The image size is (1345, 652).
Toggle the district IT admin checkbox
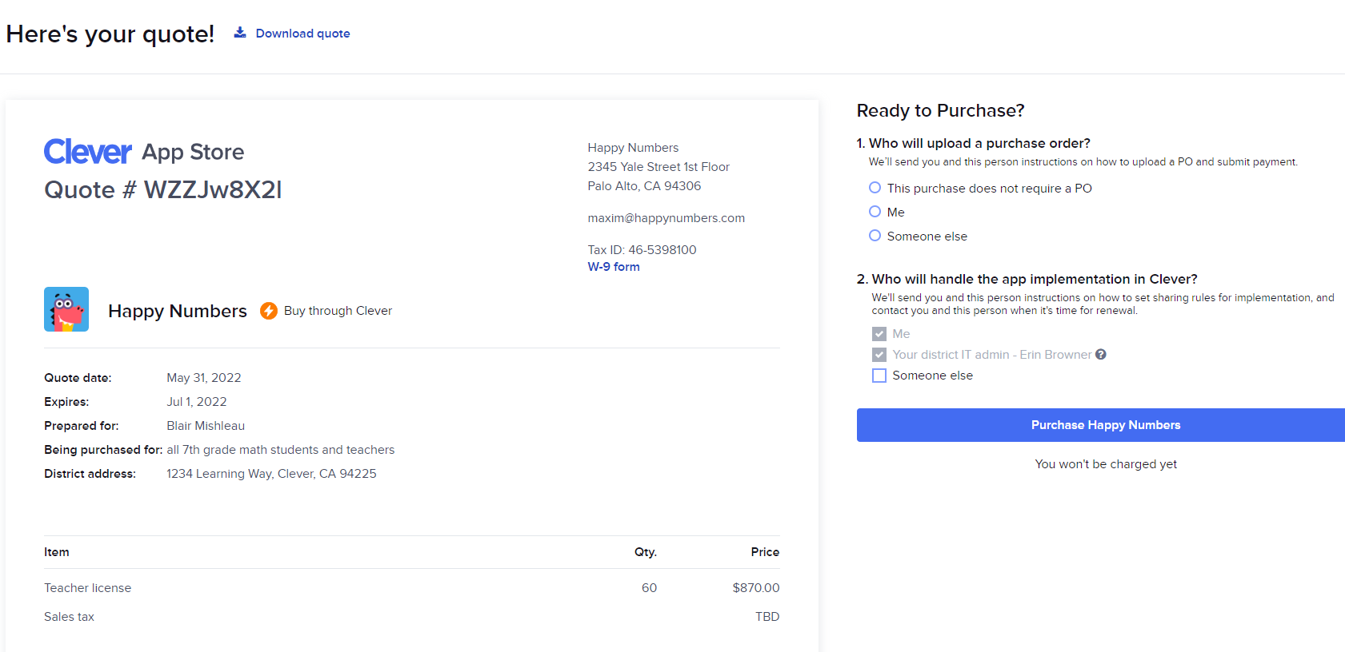[879, 355]
